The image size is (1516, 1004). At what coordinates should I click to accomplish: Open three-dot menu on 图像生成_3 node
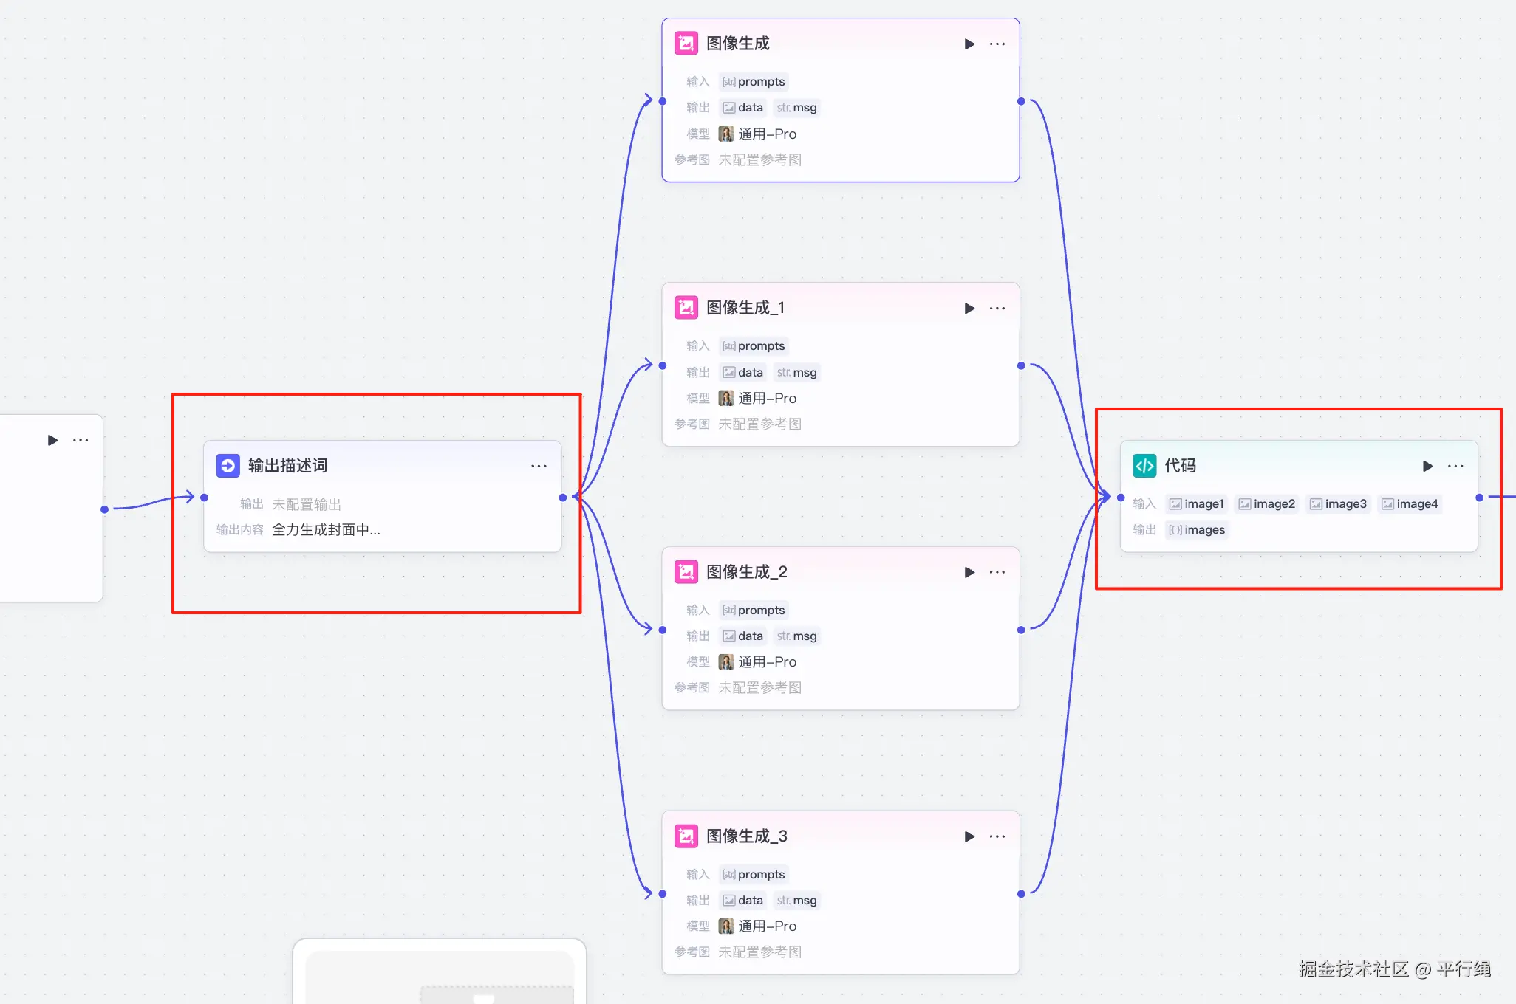point(997,836)
